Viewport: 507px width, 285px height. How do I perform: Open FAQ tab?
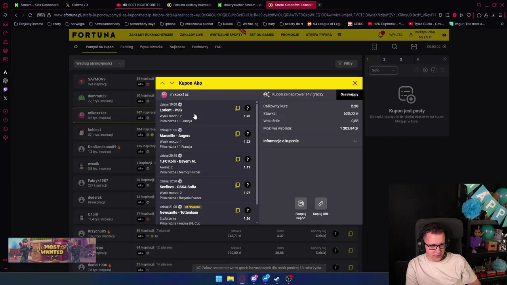coord(218,47)
